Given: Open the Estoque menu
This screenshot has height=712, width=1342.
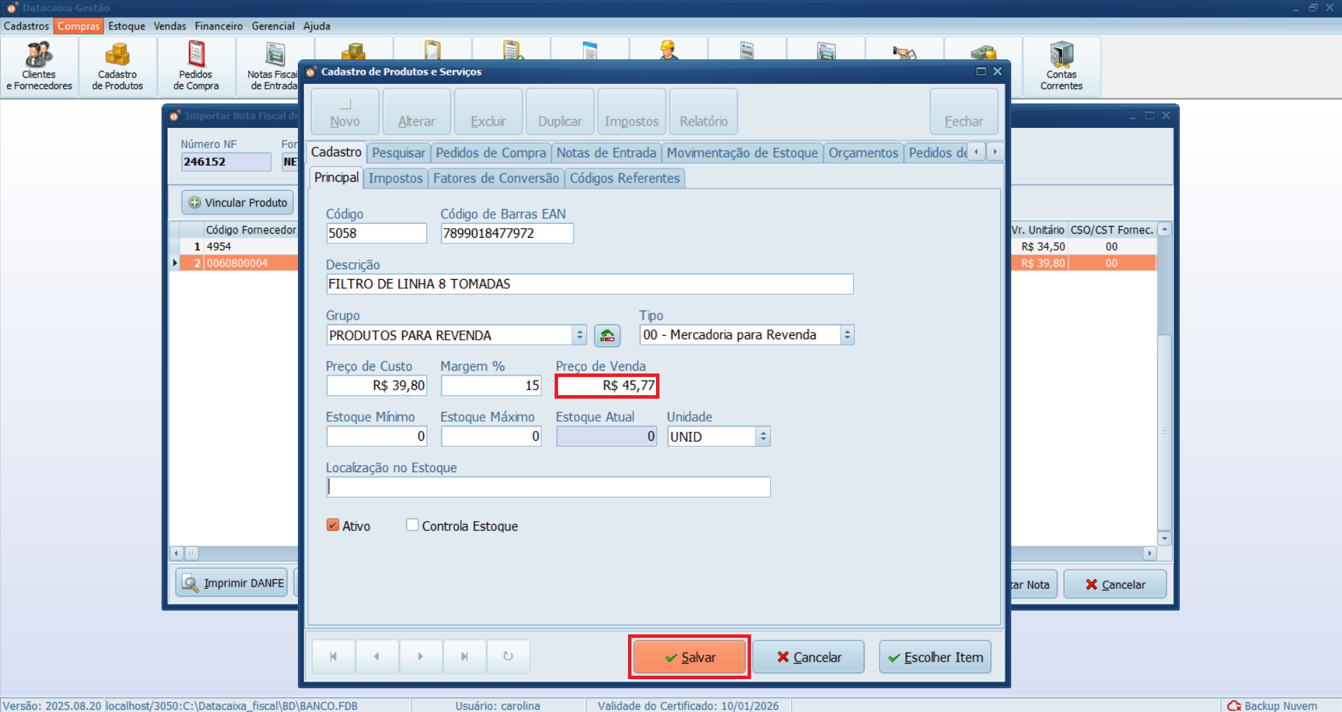Looking at the screenshot, I should (127, 26).
